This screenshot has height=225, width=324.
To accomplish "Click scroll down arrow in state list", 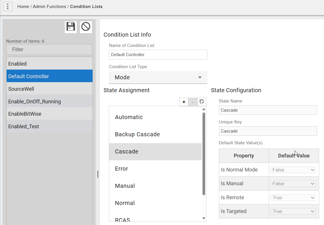I will pos(204,218).
